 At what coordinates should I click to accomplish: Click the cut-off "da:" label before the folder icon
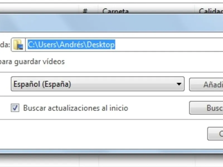coord(5,45)
